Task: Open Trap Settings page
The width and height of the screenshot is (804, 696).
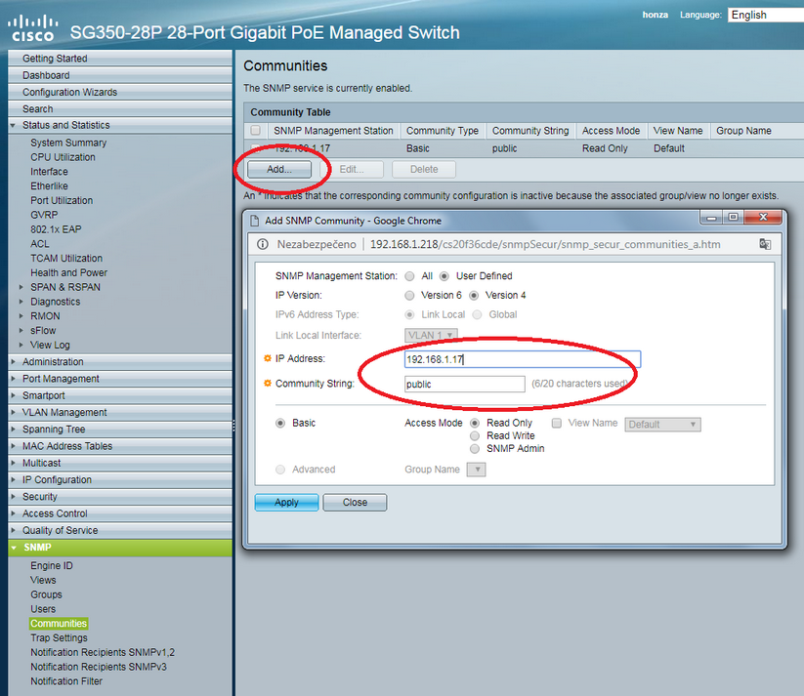Action: (59, 638)
